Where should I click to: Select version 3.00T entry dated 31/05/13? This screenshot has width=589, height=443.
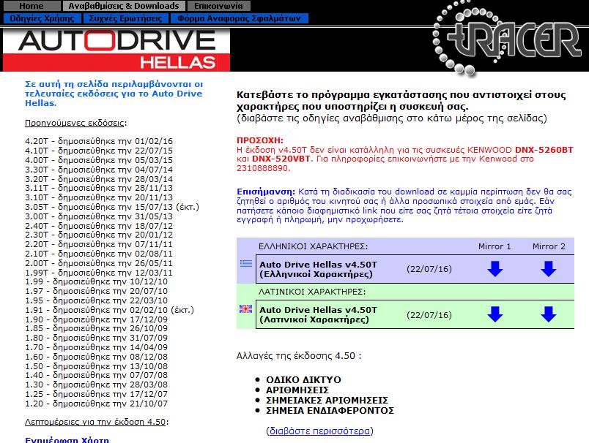point(99,216)
